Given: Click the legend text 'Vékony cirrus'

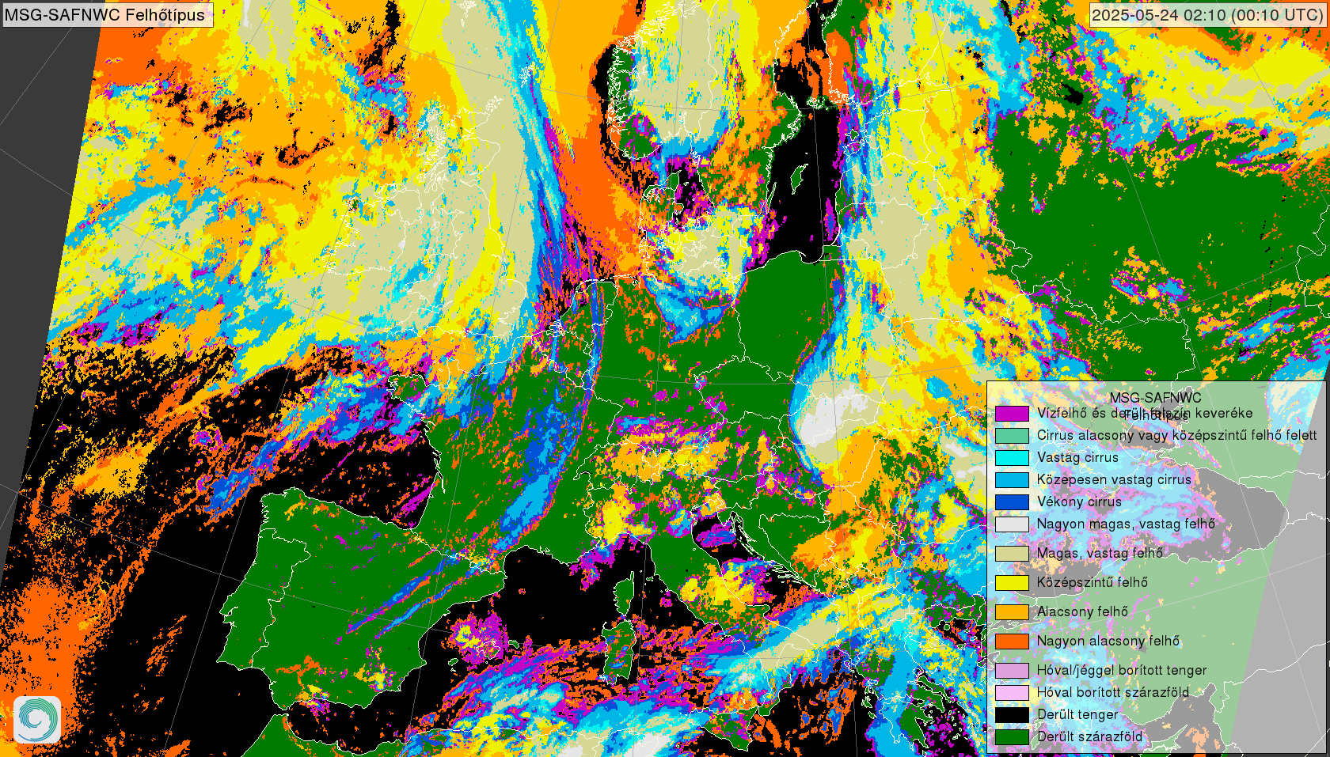Looking at the screenshot, I should 1079,502.
